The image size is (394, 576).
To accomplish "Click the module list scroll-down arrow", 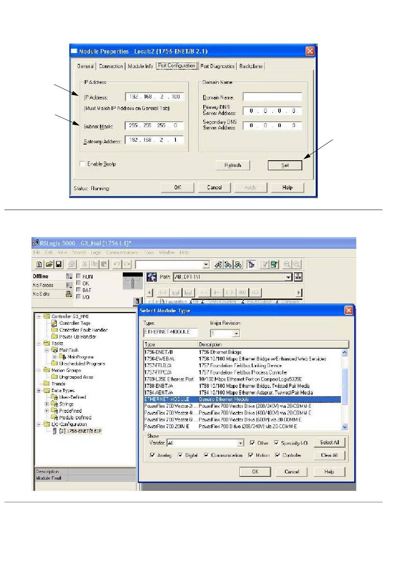I will 345,427.
